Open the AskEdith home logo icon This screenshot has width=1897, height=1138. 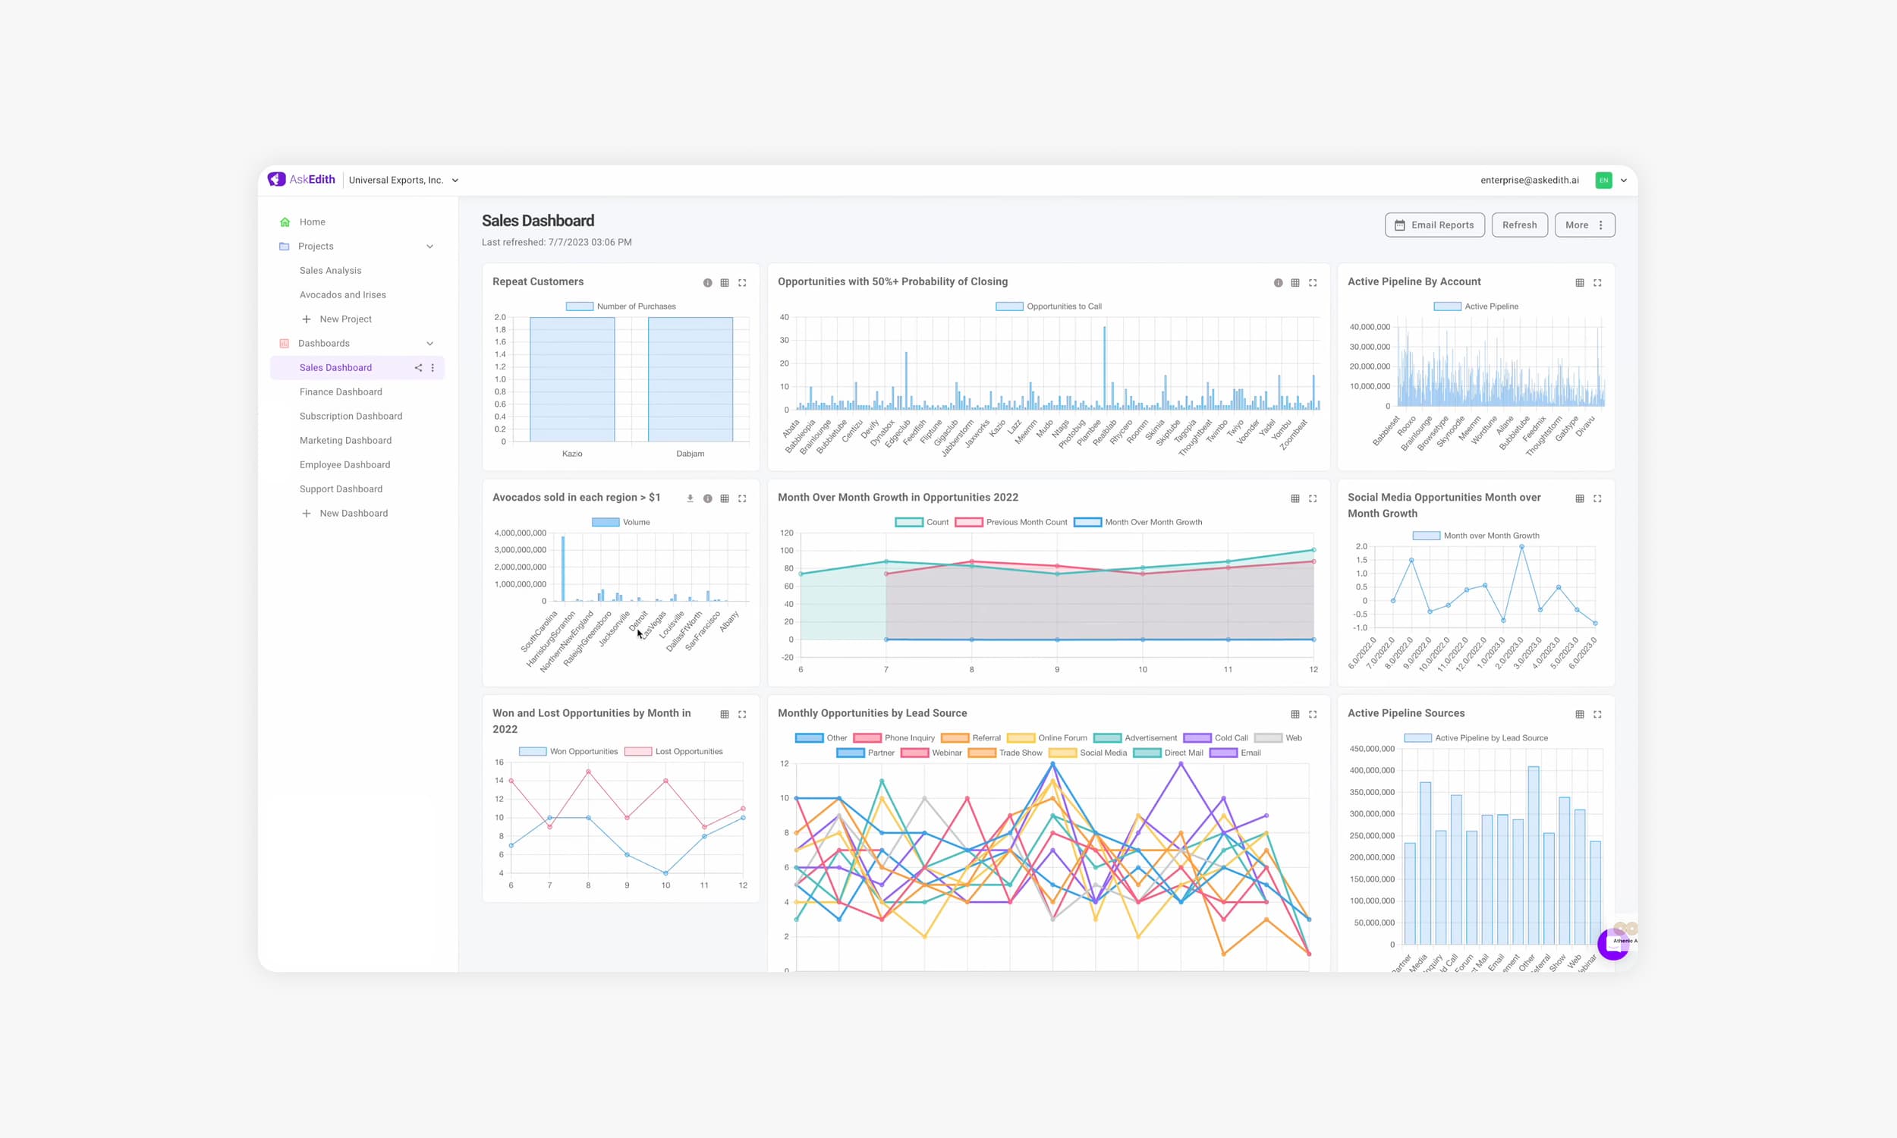point(277,180)
